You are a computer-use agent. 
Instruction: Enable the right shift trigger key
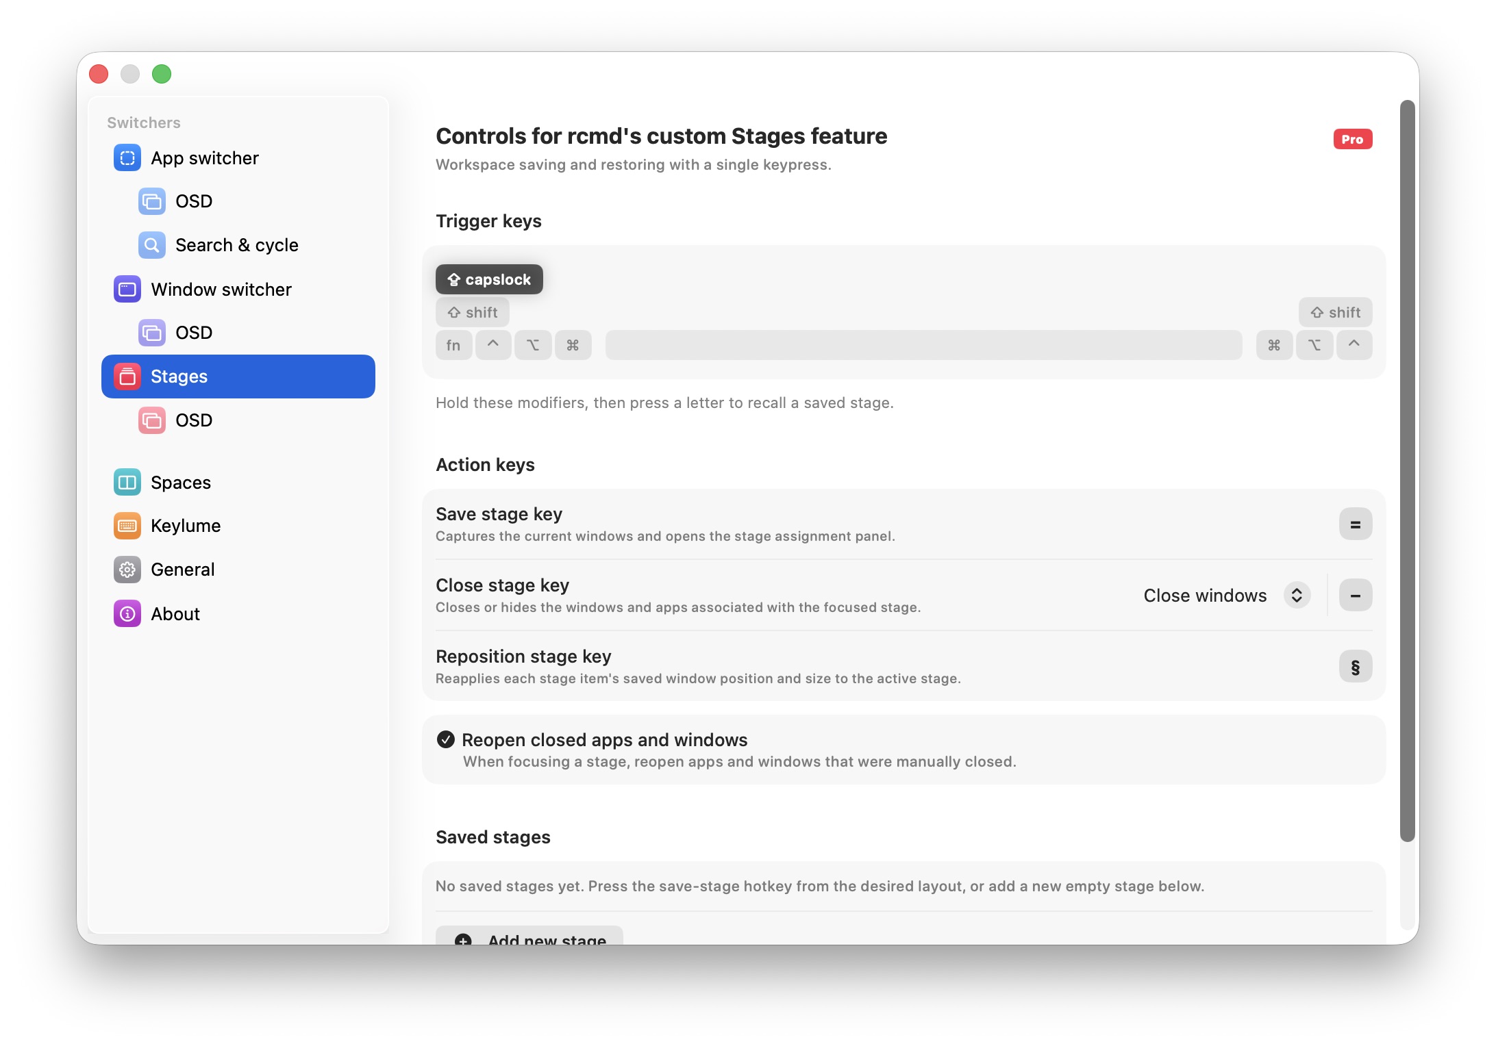coord(1335,312)
